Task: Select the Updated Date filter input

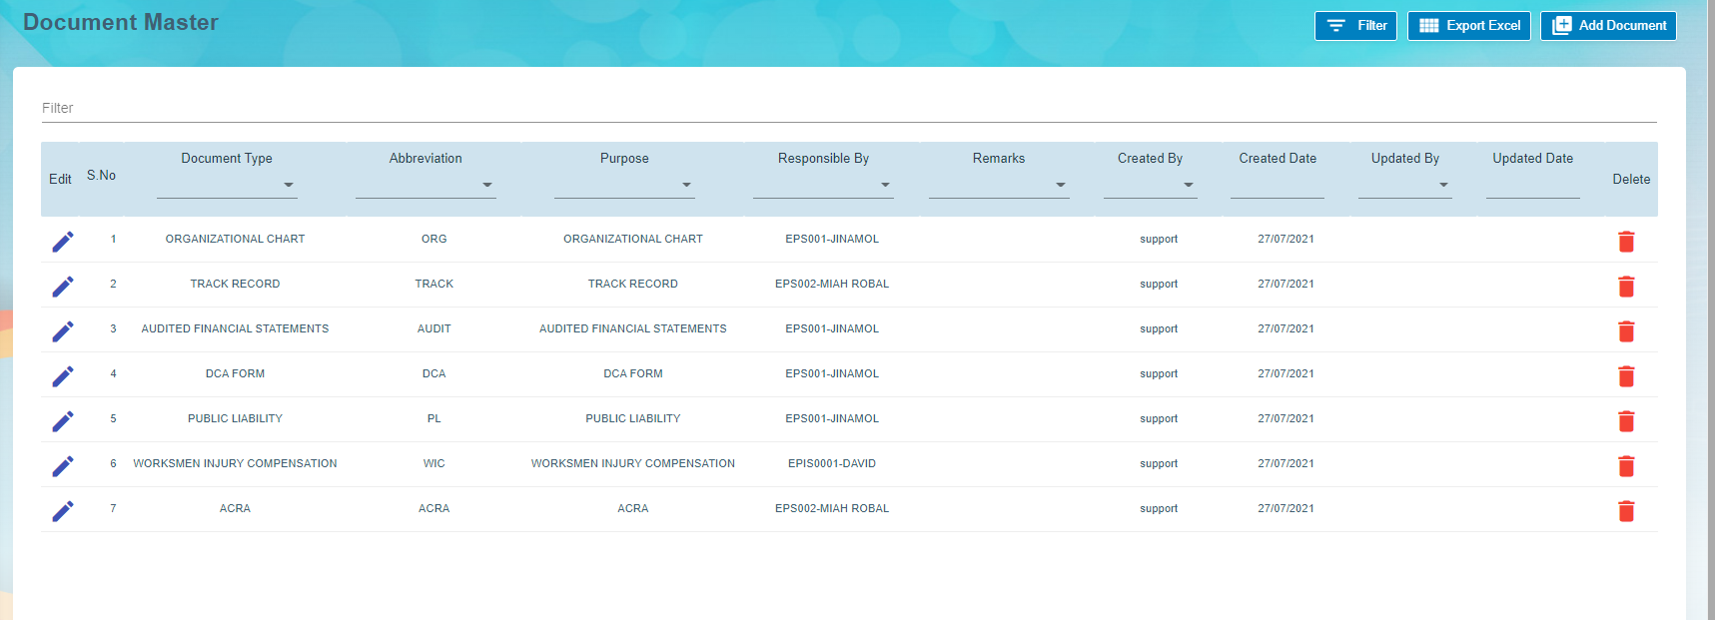Action: 1532,186
